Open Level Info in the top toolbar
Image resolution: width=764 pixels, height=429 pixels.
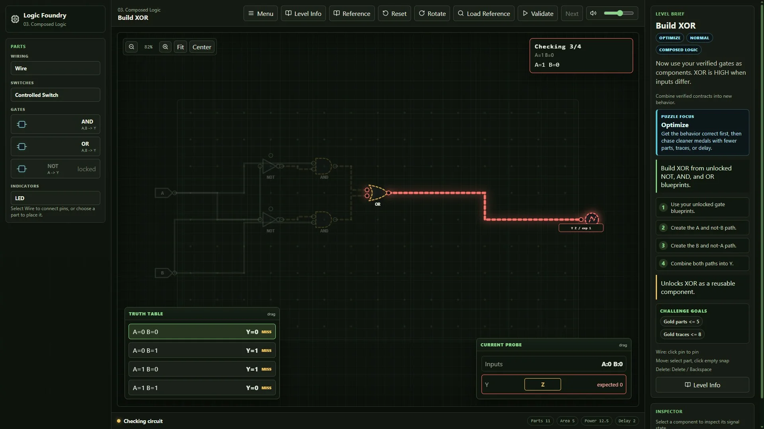pyautogui.click(x=303, y=14)
